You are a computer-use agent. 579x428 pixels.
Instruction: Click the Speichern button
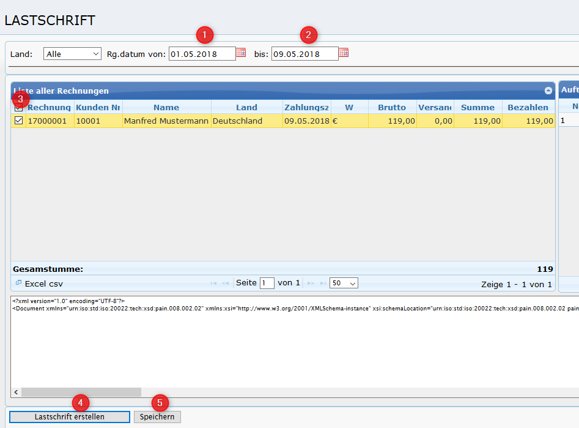pos(157,417)
